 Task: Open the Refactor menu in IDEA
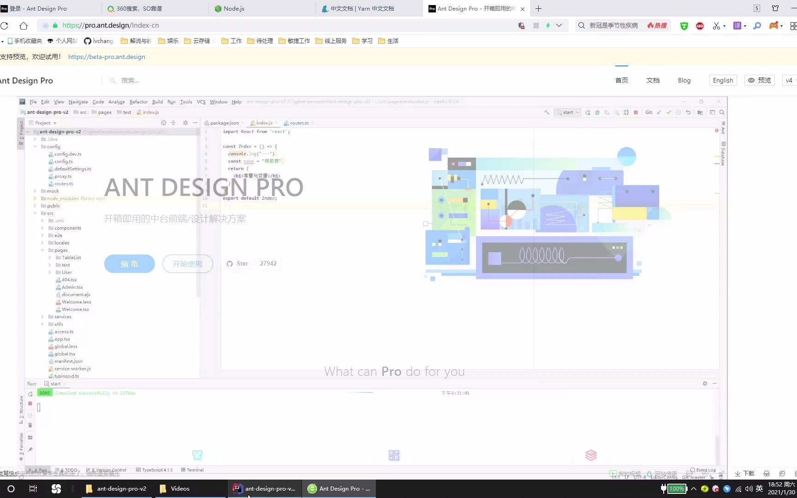point(138,102)
